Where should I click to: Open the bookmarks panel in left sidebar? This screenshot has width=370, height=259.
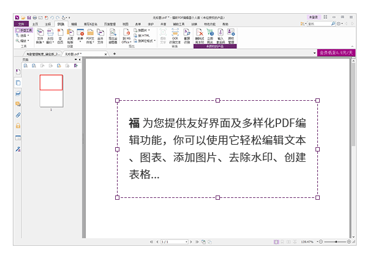pyautogui.click(x=18, y=71)
